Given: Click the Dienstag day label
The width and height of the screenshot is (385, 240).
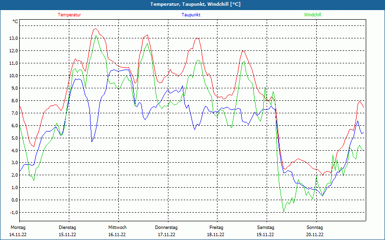Looking at the screenshot, I should click(67, 228).
